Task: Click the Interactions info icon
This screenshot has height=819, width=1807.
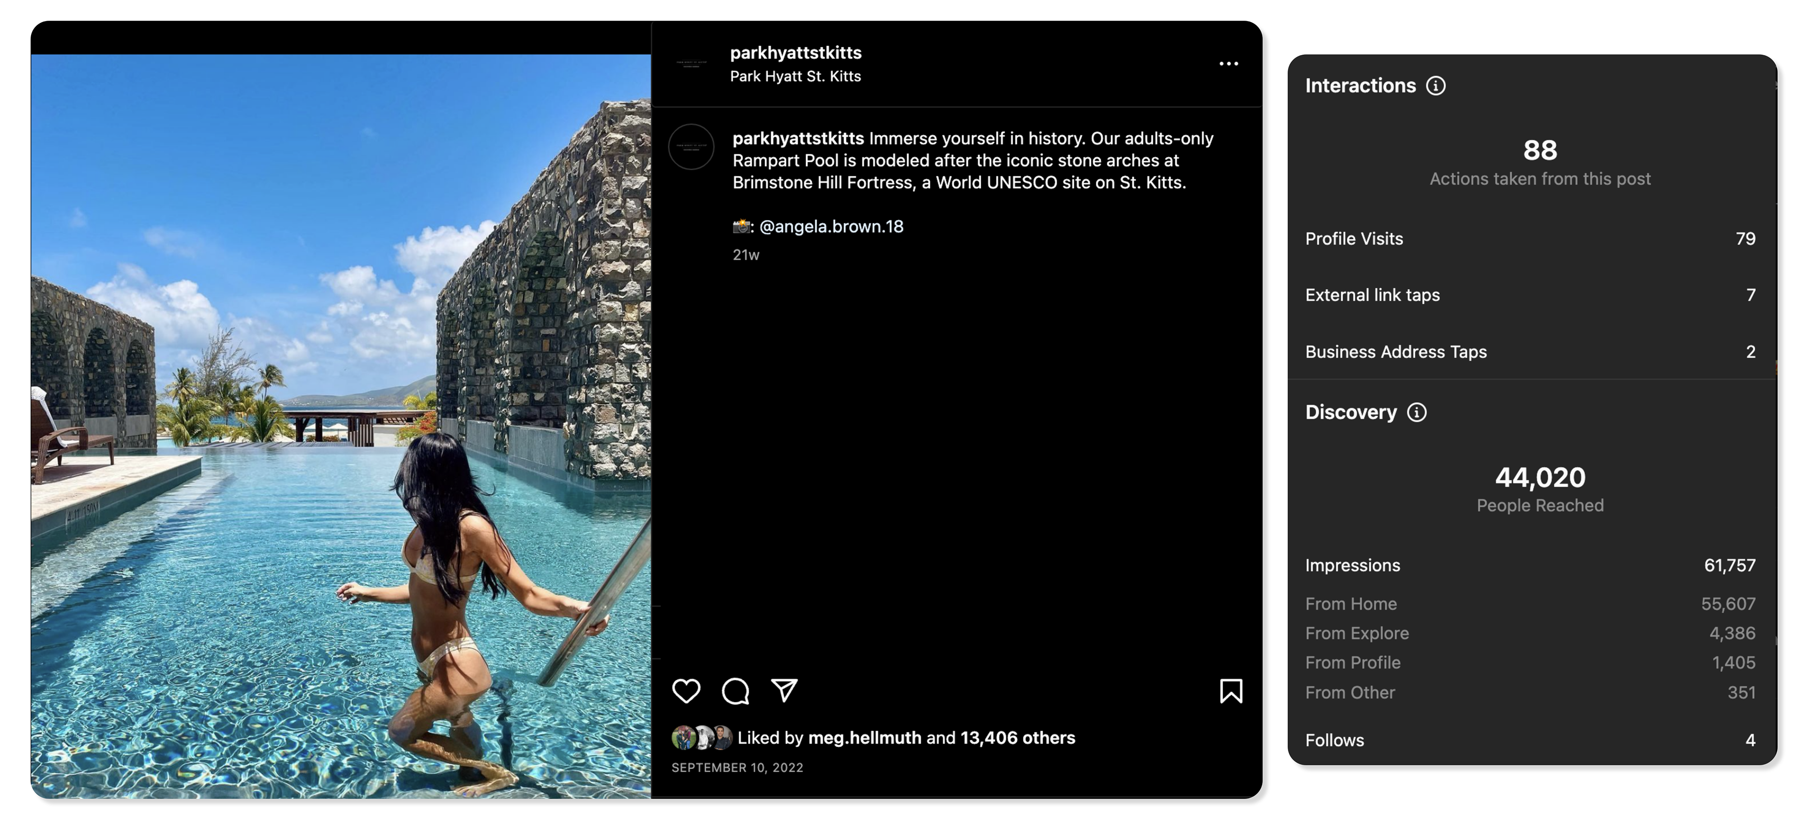Action: 1436,86
